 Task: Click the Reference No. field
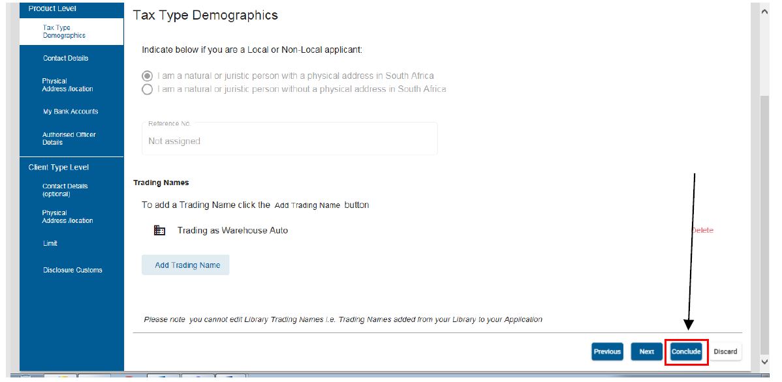289,138
